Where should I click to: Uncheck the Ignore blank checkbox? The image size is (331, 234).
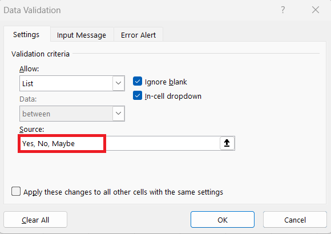tap(138, 81)
